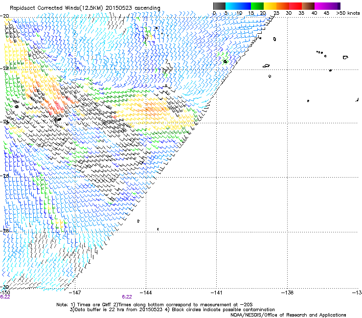Click the '>50 knots' legend label
This screenshot has height=318, width=362.
point(348,13)
